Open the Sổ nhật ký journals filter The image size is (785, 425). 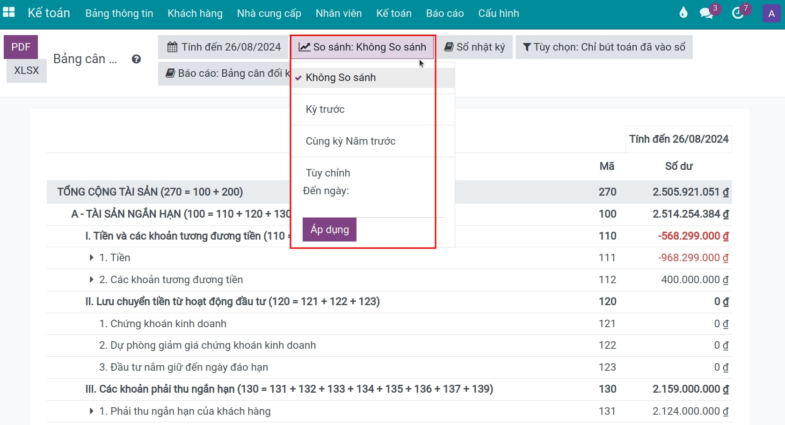click(x=475, y=47)
